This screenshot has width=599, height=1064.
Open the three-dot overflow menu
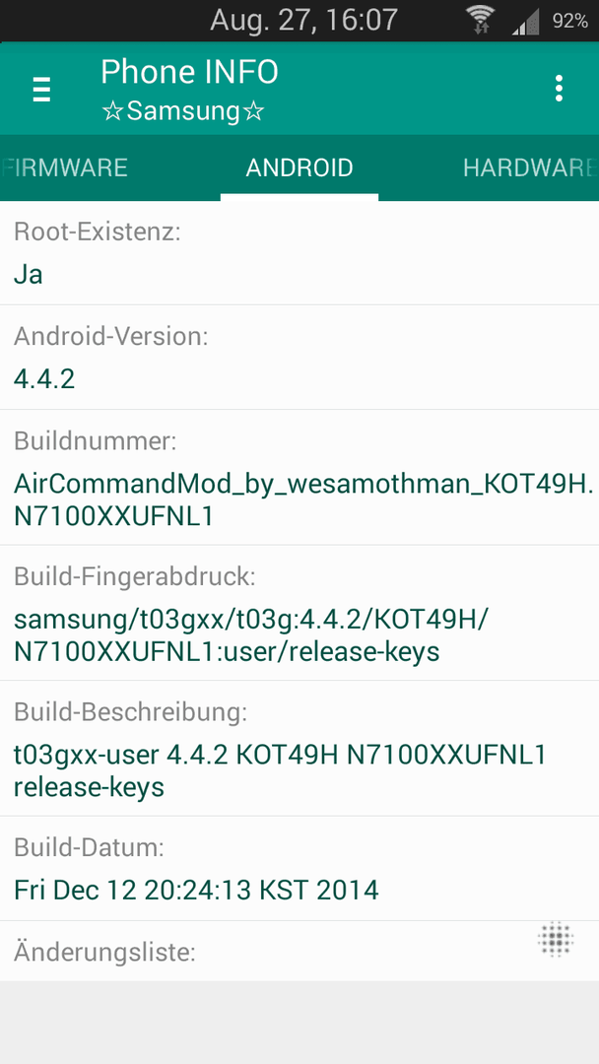pyautogui.click(x=559, y=89)
